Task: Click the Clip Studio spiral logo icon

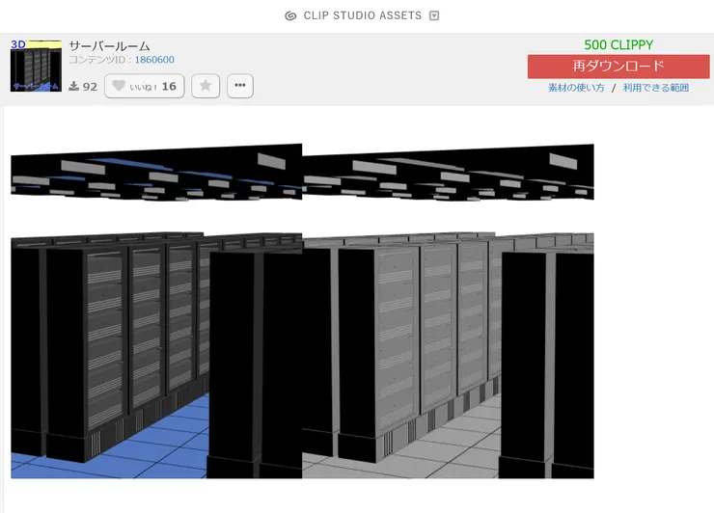Action: coord(290,16)
